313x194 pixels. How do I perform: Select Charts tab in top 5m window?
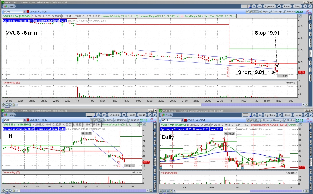pos(10,6)
